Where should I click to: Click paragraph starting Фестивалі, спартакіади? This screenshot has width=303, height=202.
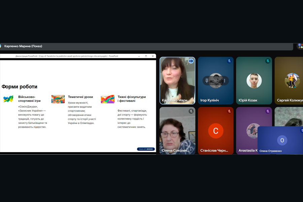[132, 119]
